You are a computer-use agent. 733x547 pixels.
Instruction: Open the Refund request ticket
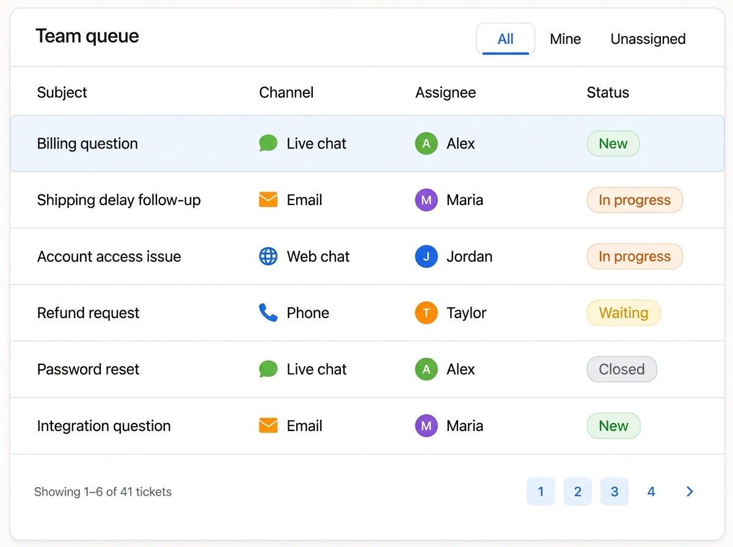coord(89,313)
